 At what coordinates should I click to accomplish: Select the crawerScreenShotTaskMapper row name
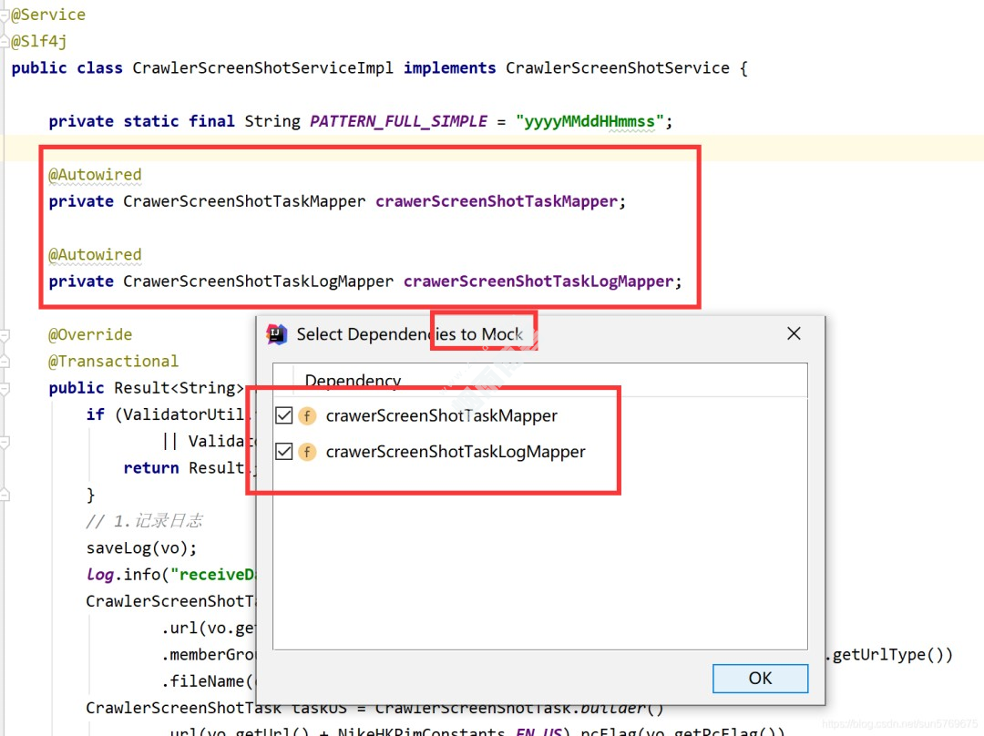click(441, 416)
